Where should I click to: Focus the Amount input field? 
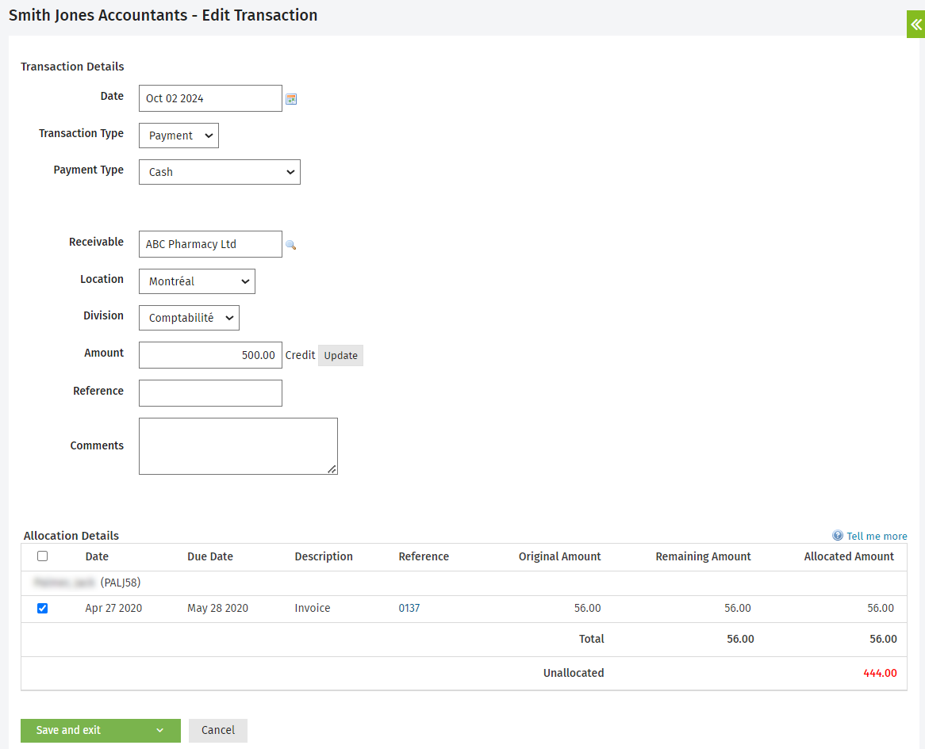click(210, 355)
